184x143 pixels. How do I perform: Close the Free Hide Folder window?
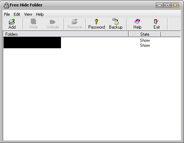tap(175, 5)
